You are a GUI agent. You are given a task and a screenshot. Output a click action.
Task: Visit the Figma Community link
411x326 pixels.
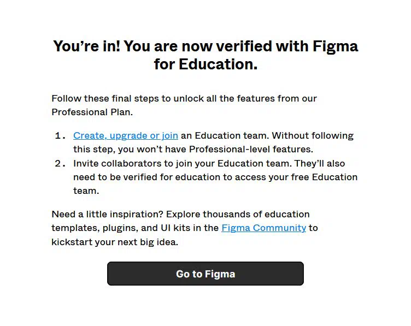(x=263, y=228)
